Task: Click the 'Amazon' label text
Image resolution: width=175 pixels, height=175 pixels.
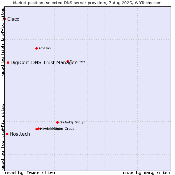Action: pyautogui.click(x=45, y=48)
